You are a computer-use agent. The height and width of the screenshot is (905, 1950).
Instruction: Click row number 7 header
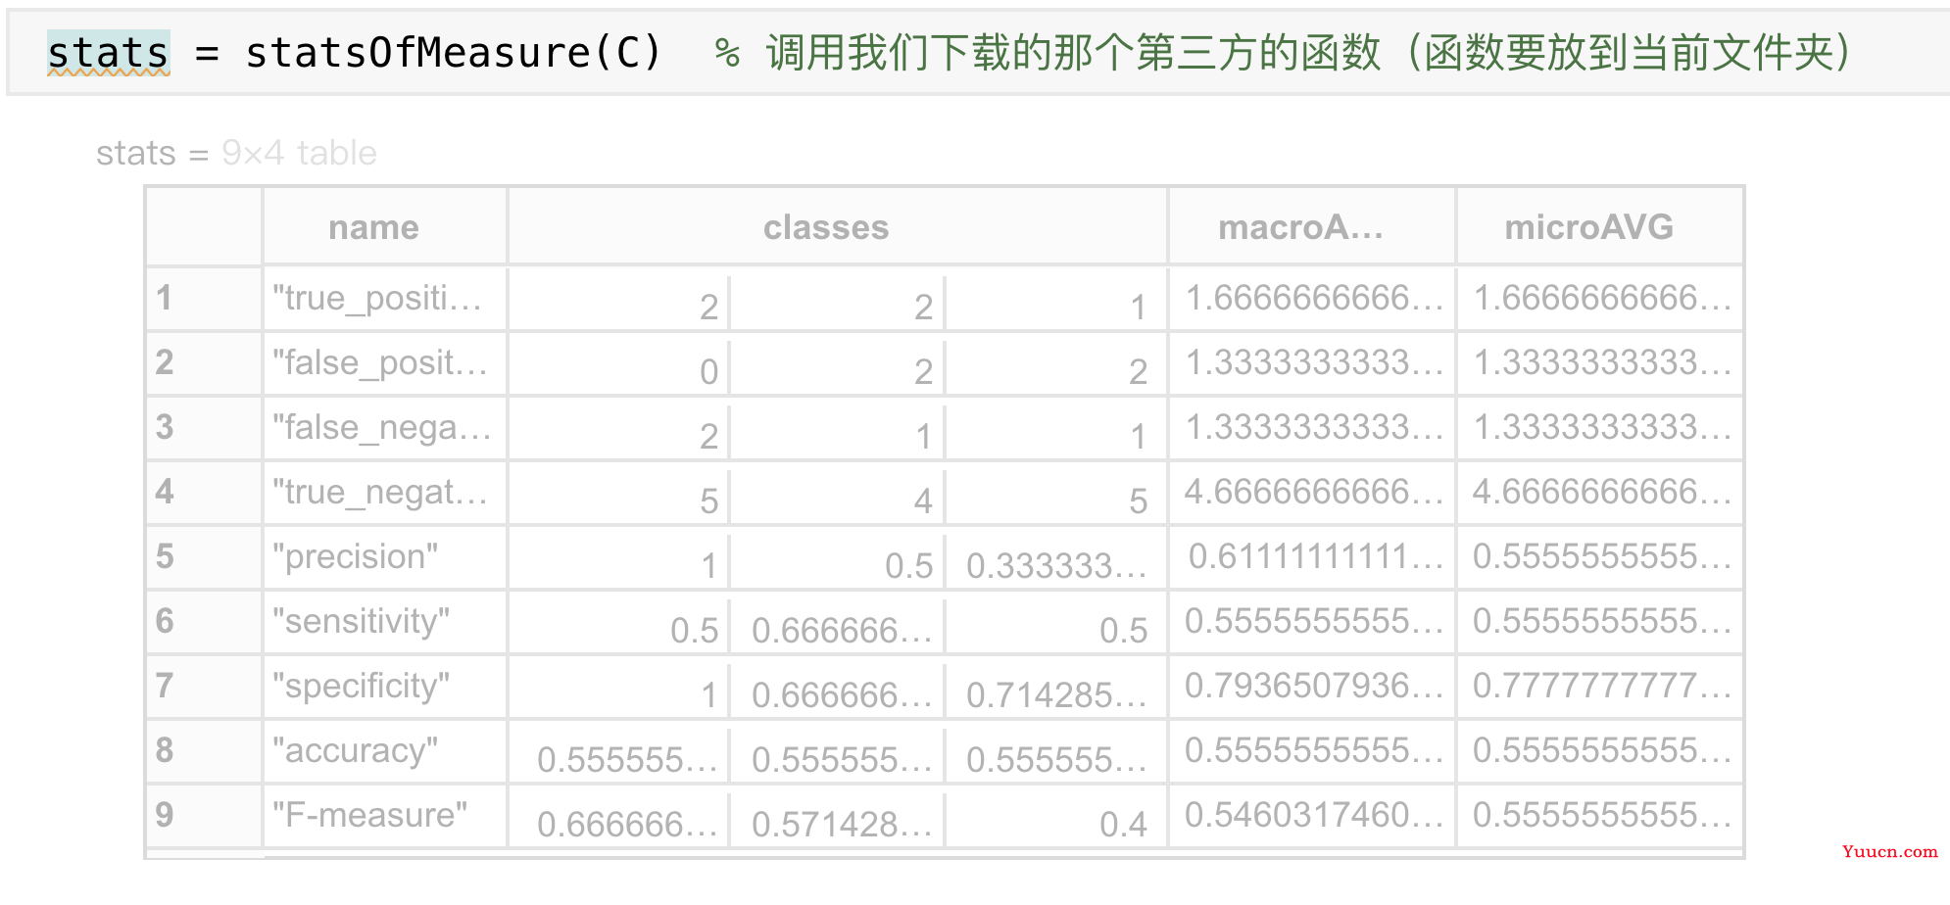click(204, 686)
